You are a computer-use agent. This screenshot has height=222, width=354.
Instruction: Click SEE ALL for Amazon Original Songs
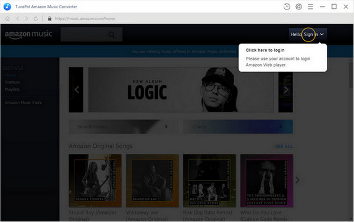284,146
